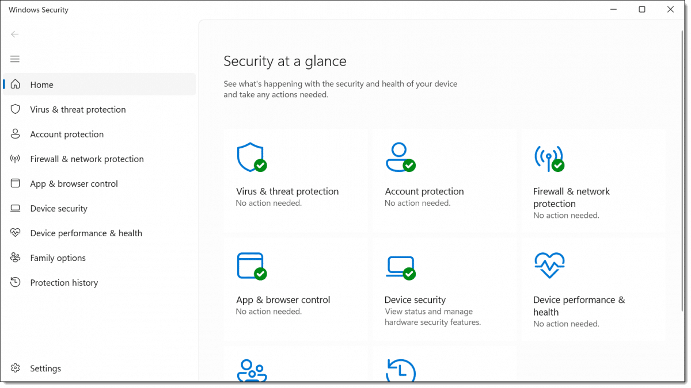Viewport: 691px width, 388px height.
Task: Close the Windows Security window
Action: pyautogui.click(x=670, y=10)
